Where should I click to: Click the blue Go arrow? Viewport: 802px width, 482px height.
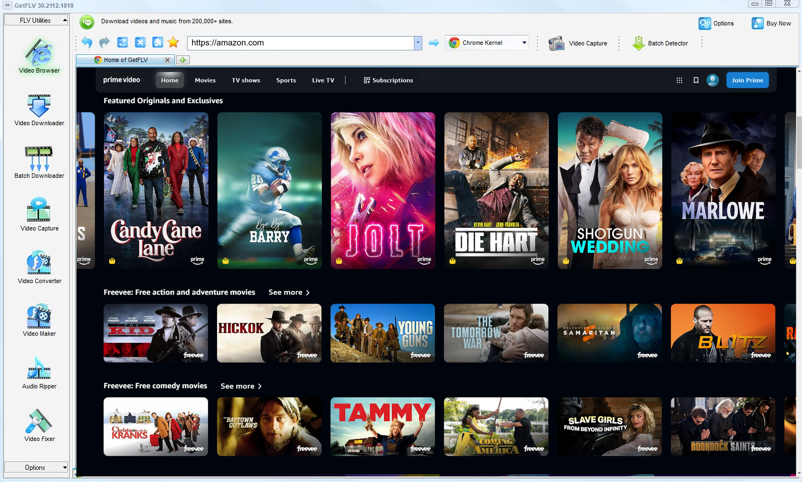[x=434, y=43]
